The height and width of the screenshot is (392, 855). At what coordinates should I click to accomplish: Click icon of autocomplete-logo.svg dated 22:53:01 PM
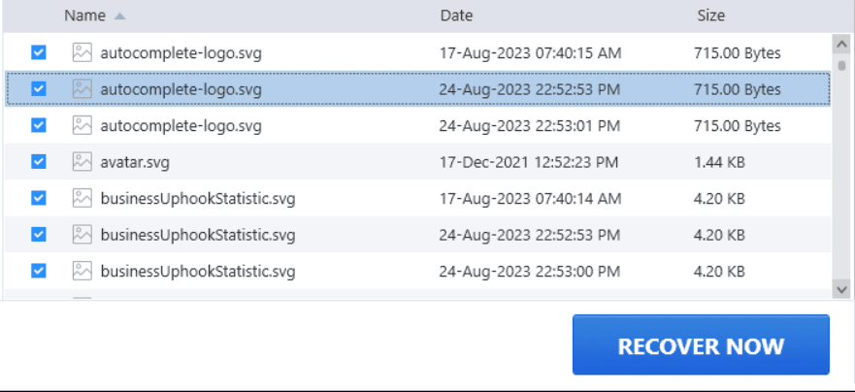tap(82, 125)
